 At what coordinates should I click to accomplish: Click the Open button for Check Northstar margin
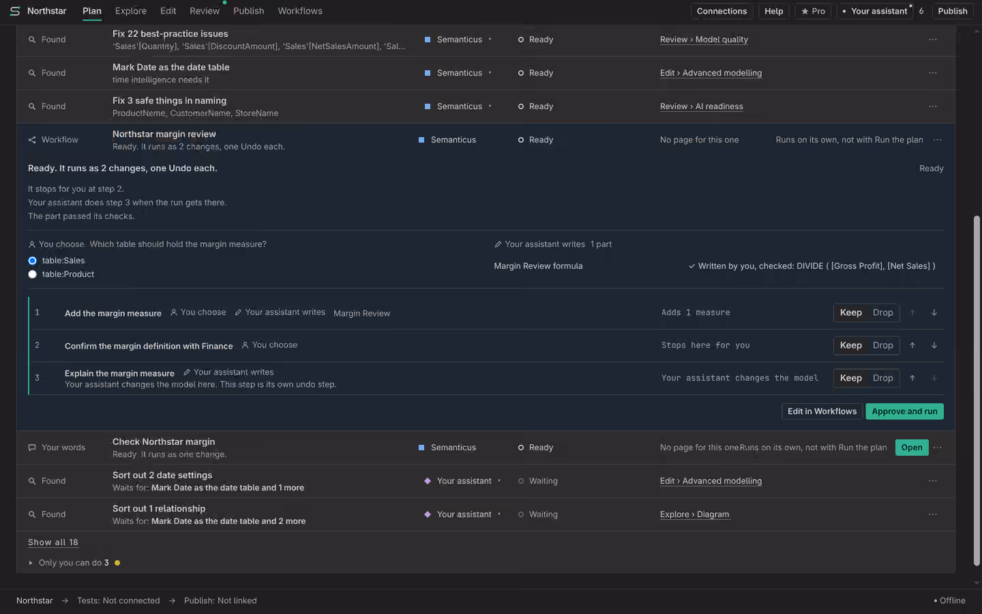pyautogui.click(x=912, y=448)
